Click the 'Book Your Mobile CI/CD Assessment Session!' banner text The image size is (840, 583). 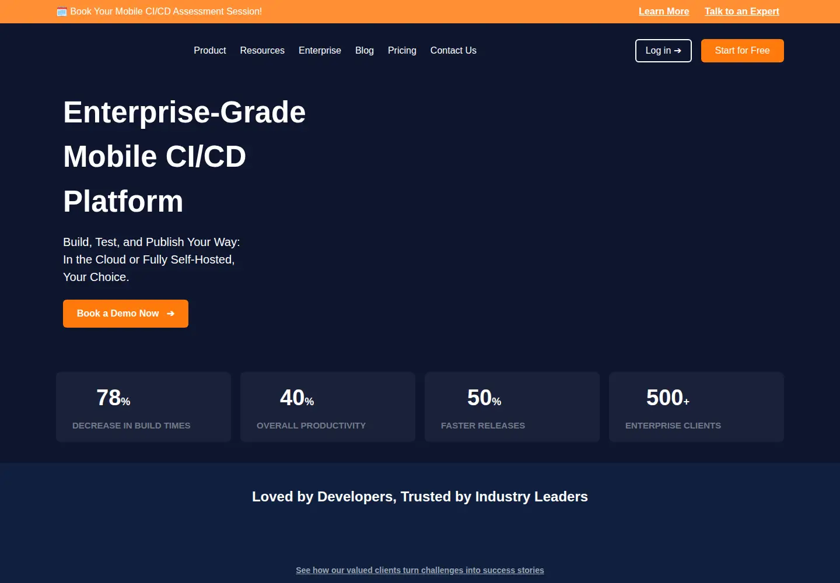pyautogui.click(x=166, y=12)
